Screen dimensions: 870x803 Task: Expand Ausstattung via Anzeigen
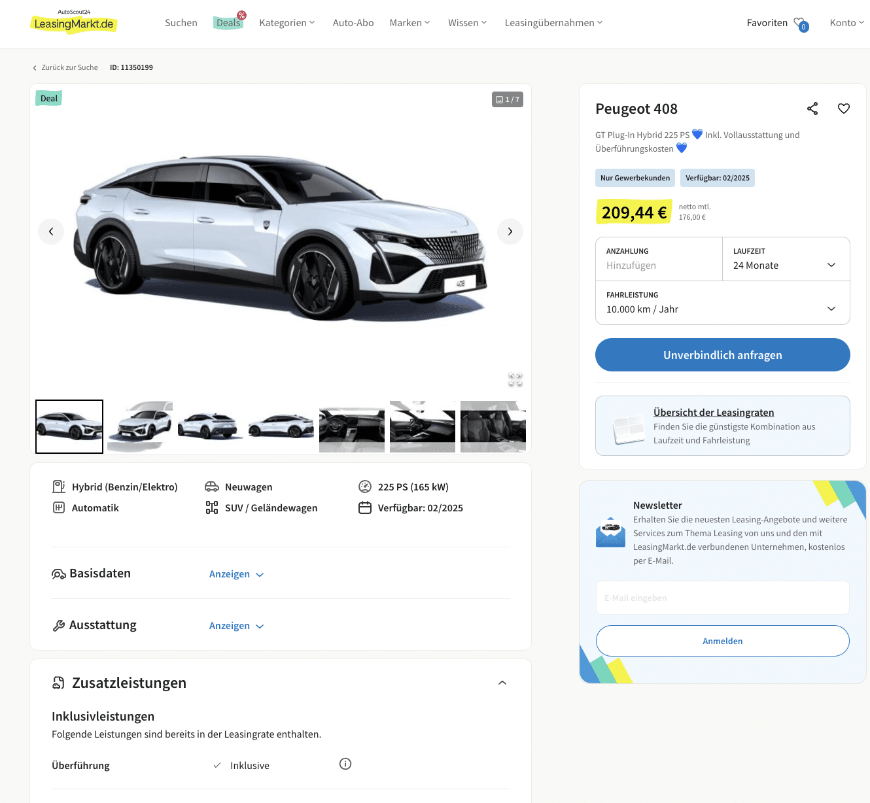236,626
